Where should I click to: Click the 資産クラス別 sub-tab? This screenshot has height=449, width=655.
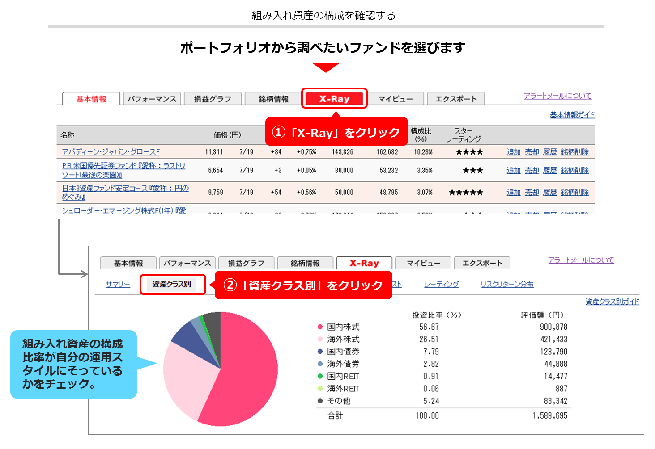click(x=172, y=284)
